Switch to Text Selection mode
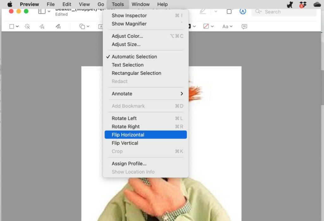 pyautogui.click(x=128, y=65)
